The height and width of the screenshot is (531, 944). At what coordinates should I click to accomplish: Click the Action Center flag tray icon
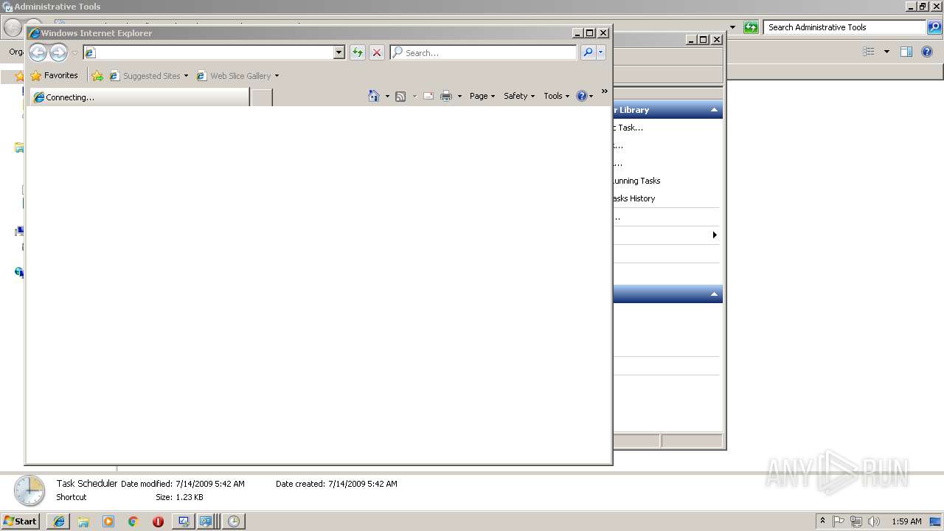tap(839, 521)
